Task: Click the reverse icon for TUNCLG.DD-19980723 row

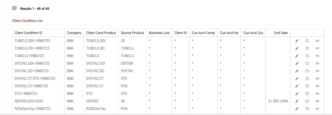Action: [307, 48]
